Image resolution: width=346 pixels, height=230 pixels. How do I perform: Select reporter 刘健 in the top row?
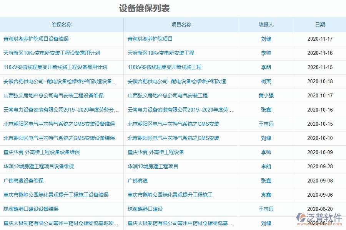(267, 38)
